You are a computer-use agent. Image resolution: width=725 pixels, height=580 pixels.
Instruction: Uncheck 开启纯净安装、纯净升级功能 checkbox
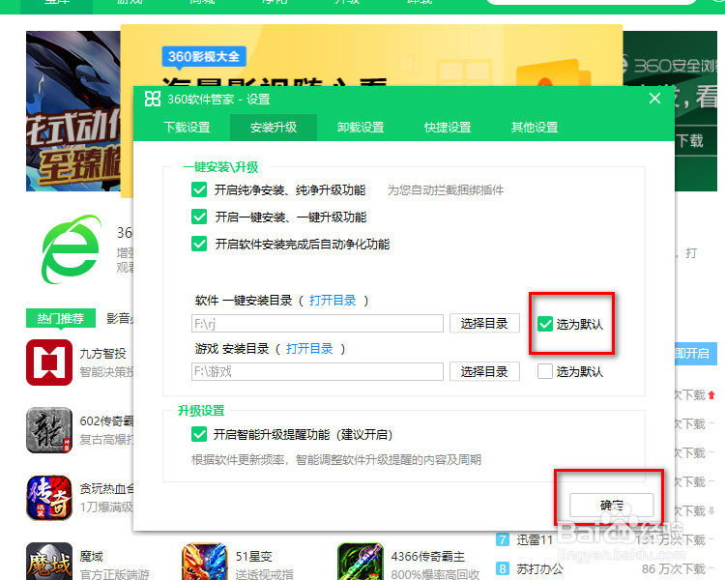[x=199, y=189]
